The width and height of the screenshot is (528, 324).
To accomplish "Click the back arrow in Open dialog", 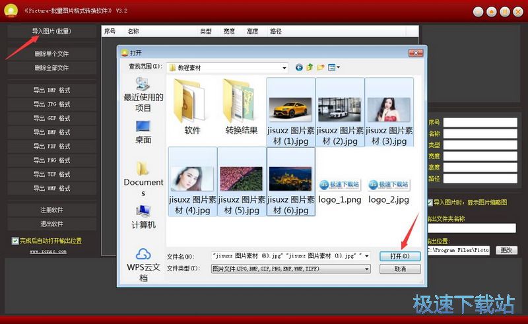I will click(x=299, y=67).
